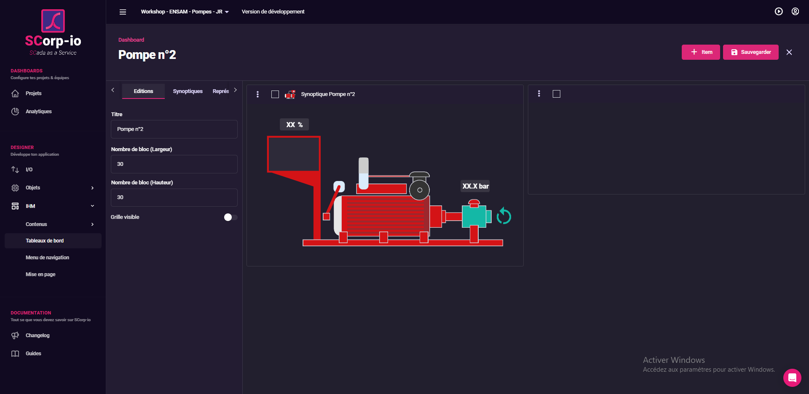Image resolution: width=809 pixels, height=394 pixels.
Task: Check the empty widget's checkbox
Action: (x=556, y=94)
